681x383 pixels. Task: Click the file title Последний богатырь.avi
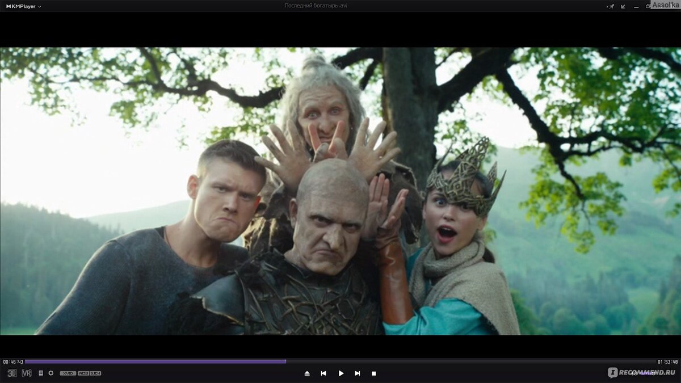click(x=316, y=6)
